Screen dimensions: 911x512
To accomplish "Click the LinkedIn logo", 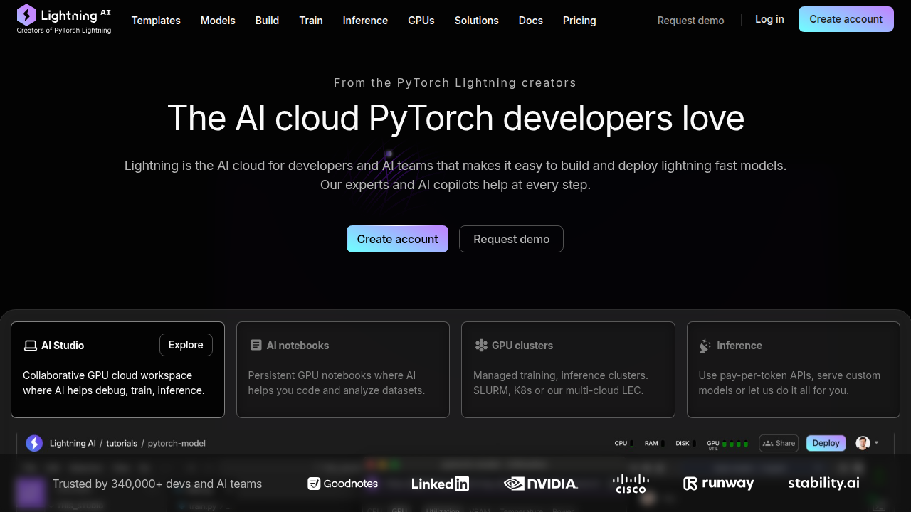I will [441, 484].
